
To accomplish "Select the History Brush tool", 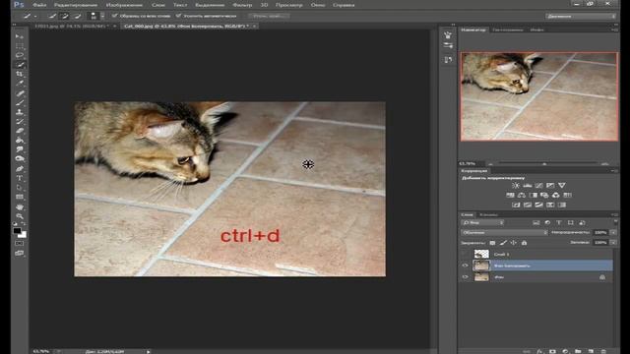I will 20,122.
